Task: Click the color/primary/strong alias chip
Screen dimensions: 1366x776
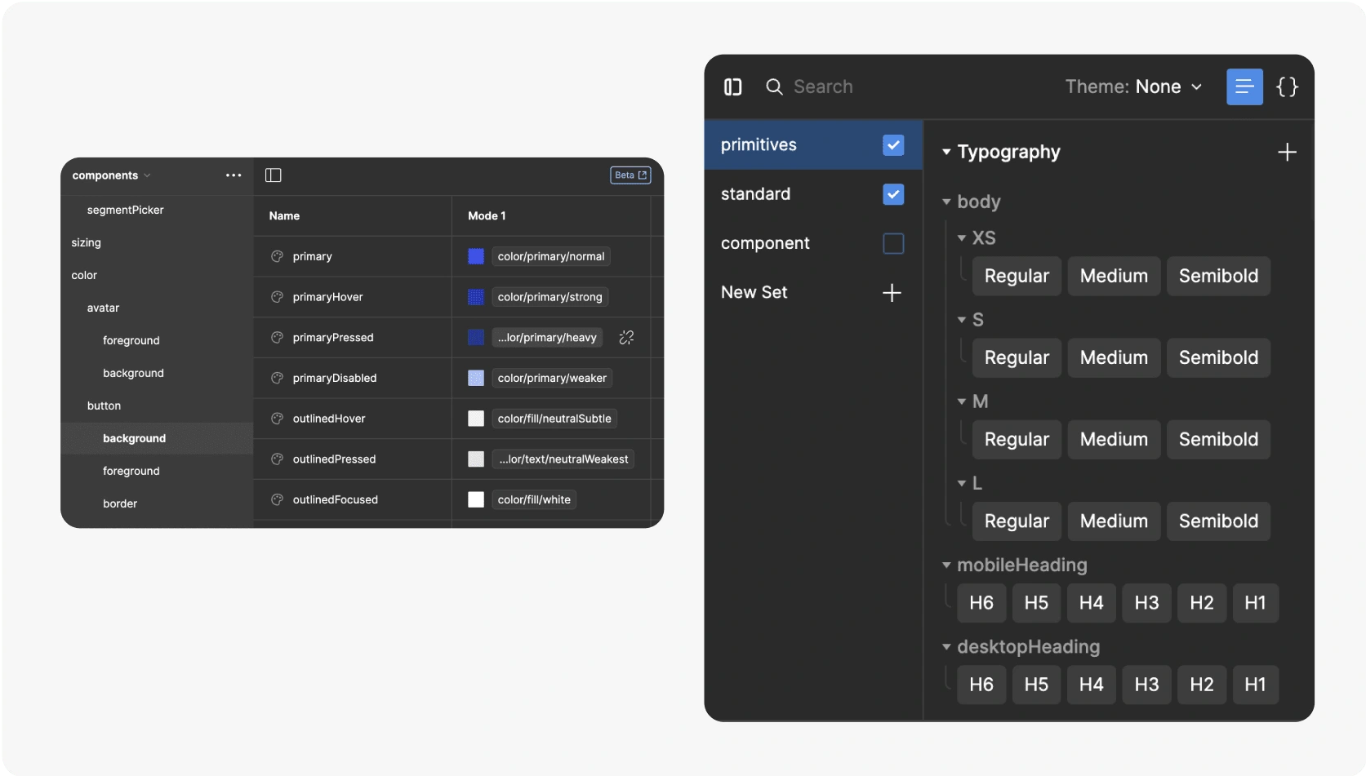Action: pos(550,297)
